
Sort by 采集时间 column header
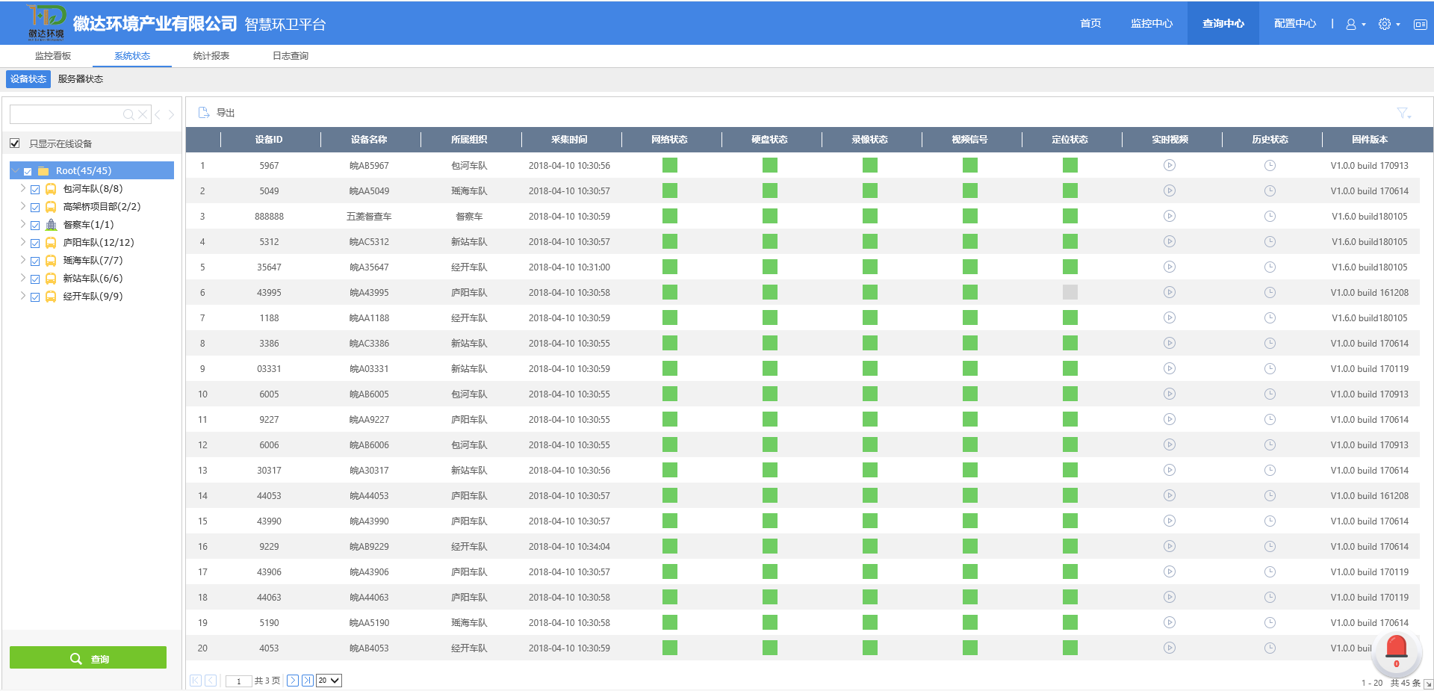pyautogui.click(x=569, y=140)
